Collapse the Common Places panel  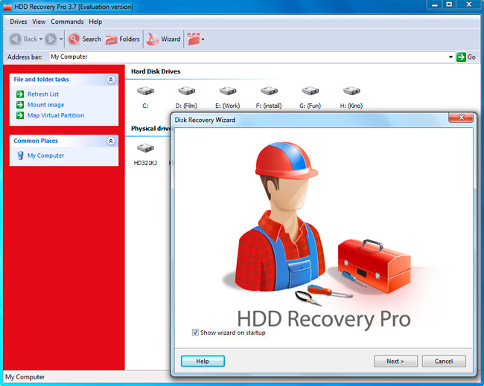click(111, 141)
